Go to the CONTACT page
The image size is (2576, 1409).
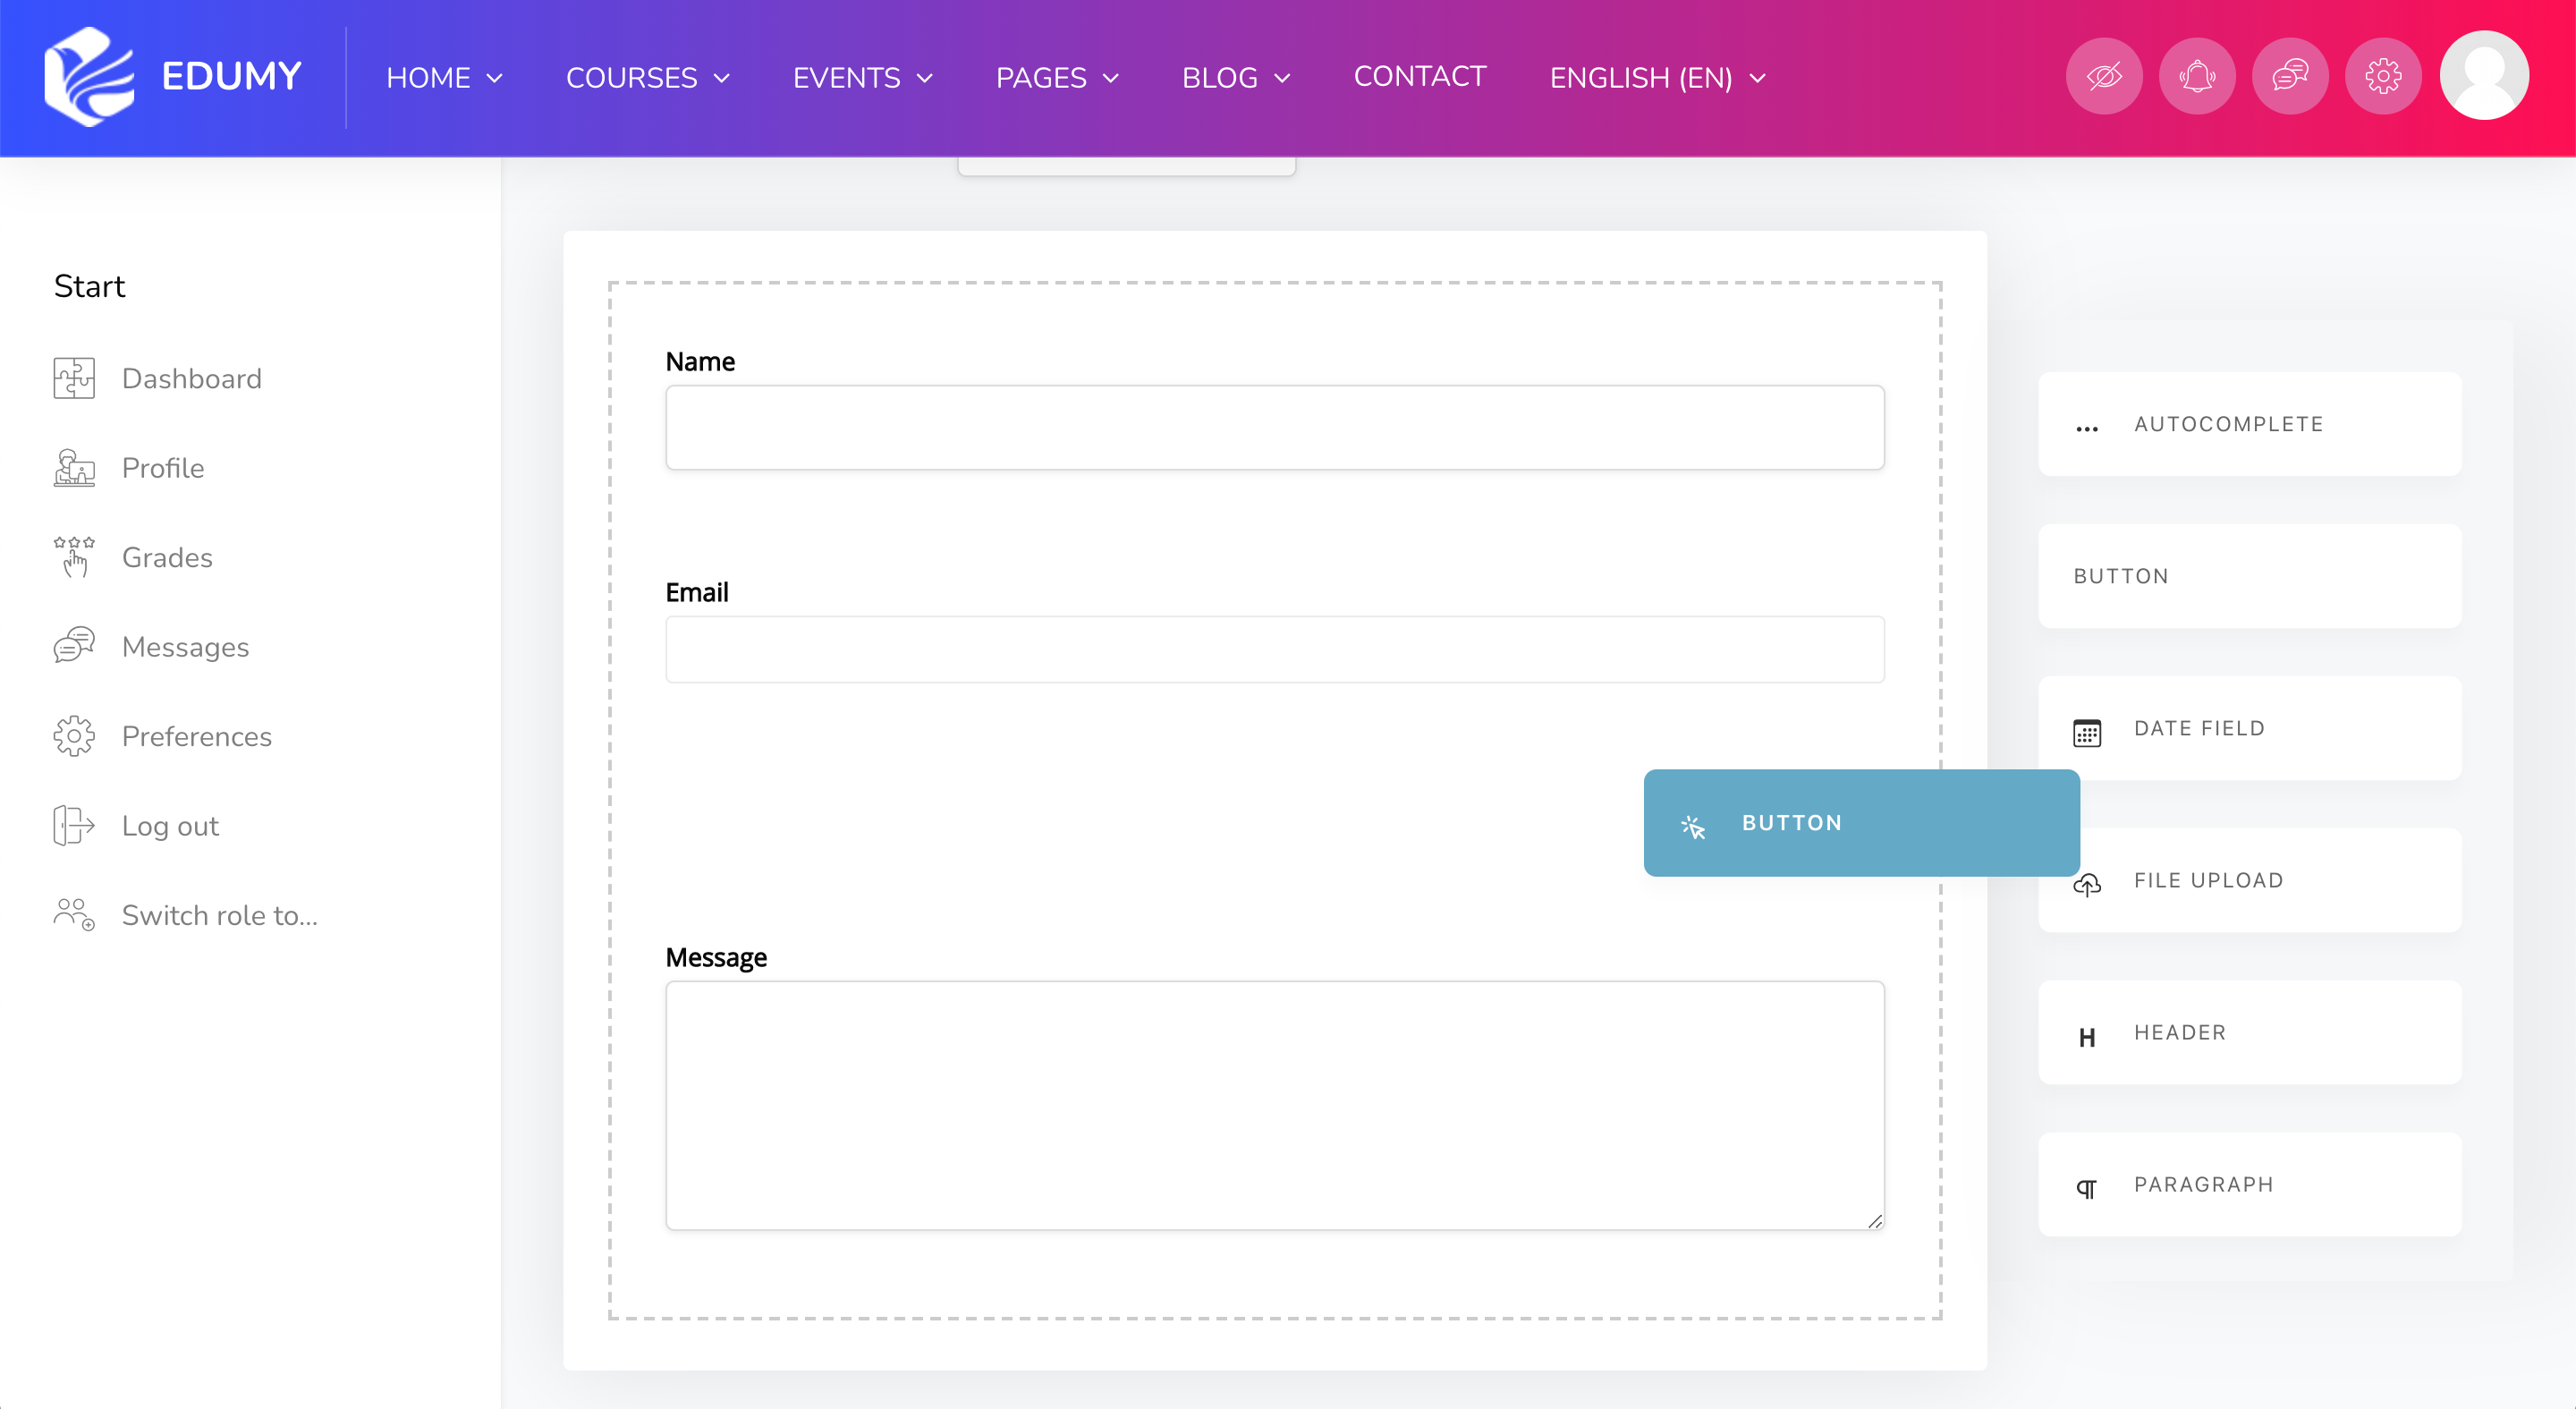click(x=1420, y=77)
